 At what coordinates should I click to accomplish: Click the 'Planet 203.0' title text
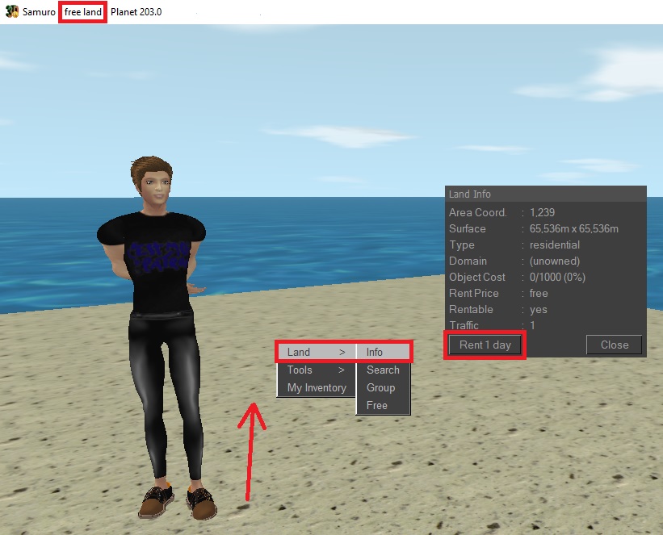click(136, 13)
